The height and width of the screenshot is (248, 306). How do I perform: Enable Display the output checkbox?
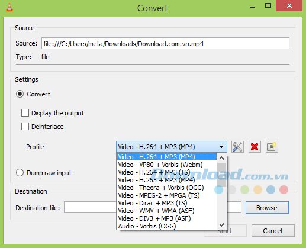pos(25,113)
